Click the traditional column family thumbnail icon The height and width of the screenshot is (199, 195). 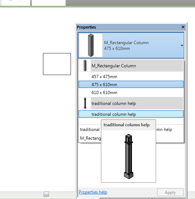(x=85, y=103)
